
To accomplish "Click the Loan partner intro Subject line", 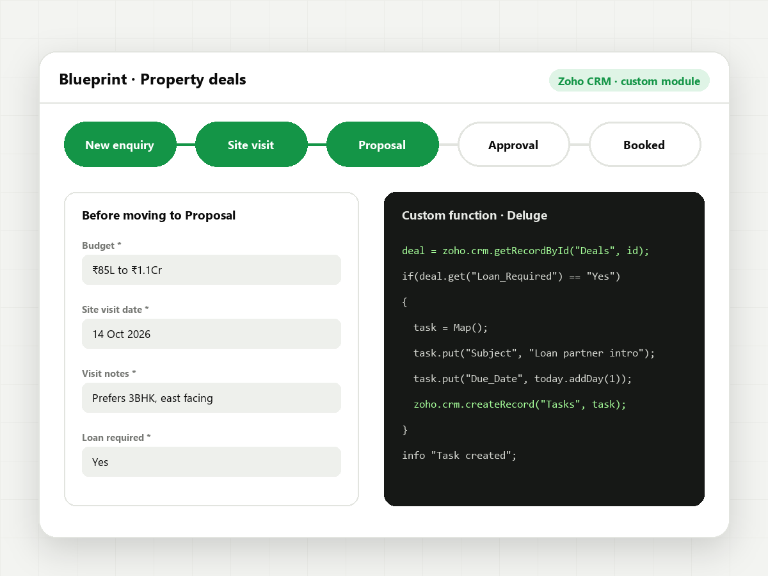I will [x=534, y=353].
